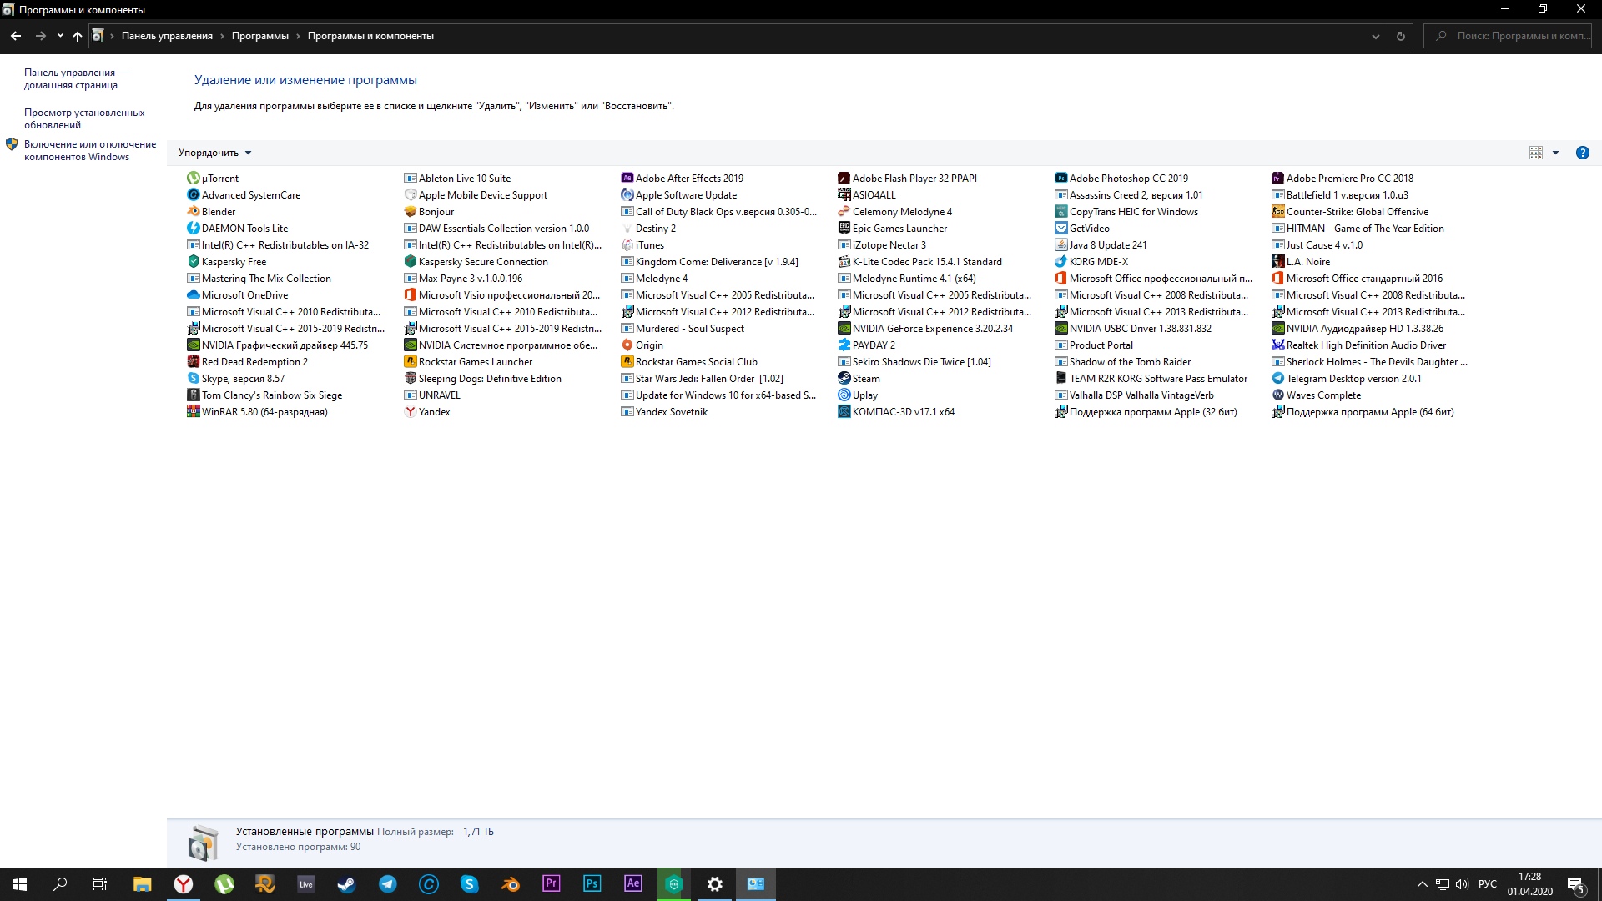Select Tom Clancy's Rainbow Six Siege entry

pos(264,395)
